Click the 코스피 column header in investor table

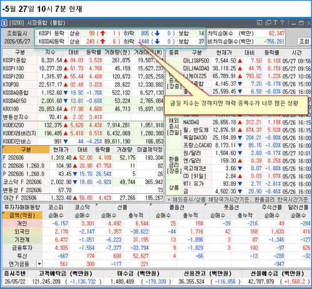pos(56,207)
